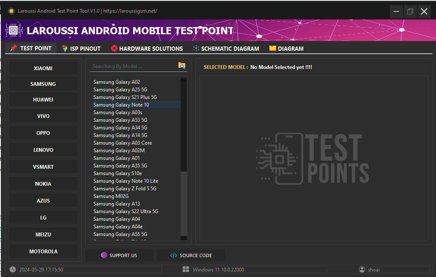The width and height of the screenshot is (436, 277).
Task: Select the SAMSUNG brand button
Action: coord(43,83)
